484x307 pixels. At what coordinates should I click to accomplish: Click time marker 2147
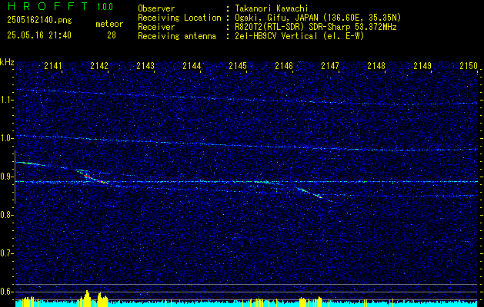[x=330, y=66]
